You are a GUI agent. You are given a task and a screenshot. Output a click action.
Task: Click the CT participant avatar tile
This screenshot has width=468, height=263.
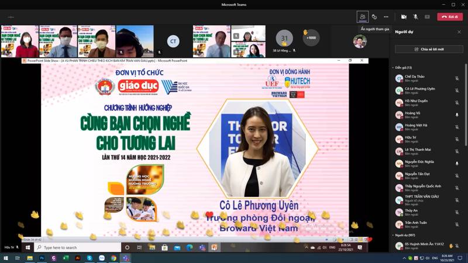173,41
